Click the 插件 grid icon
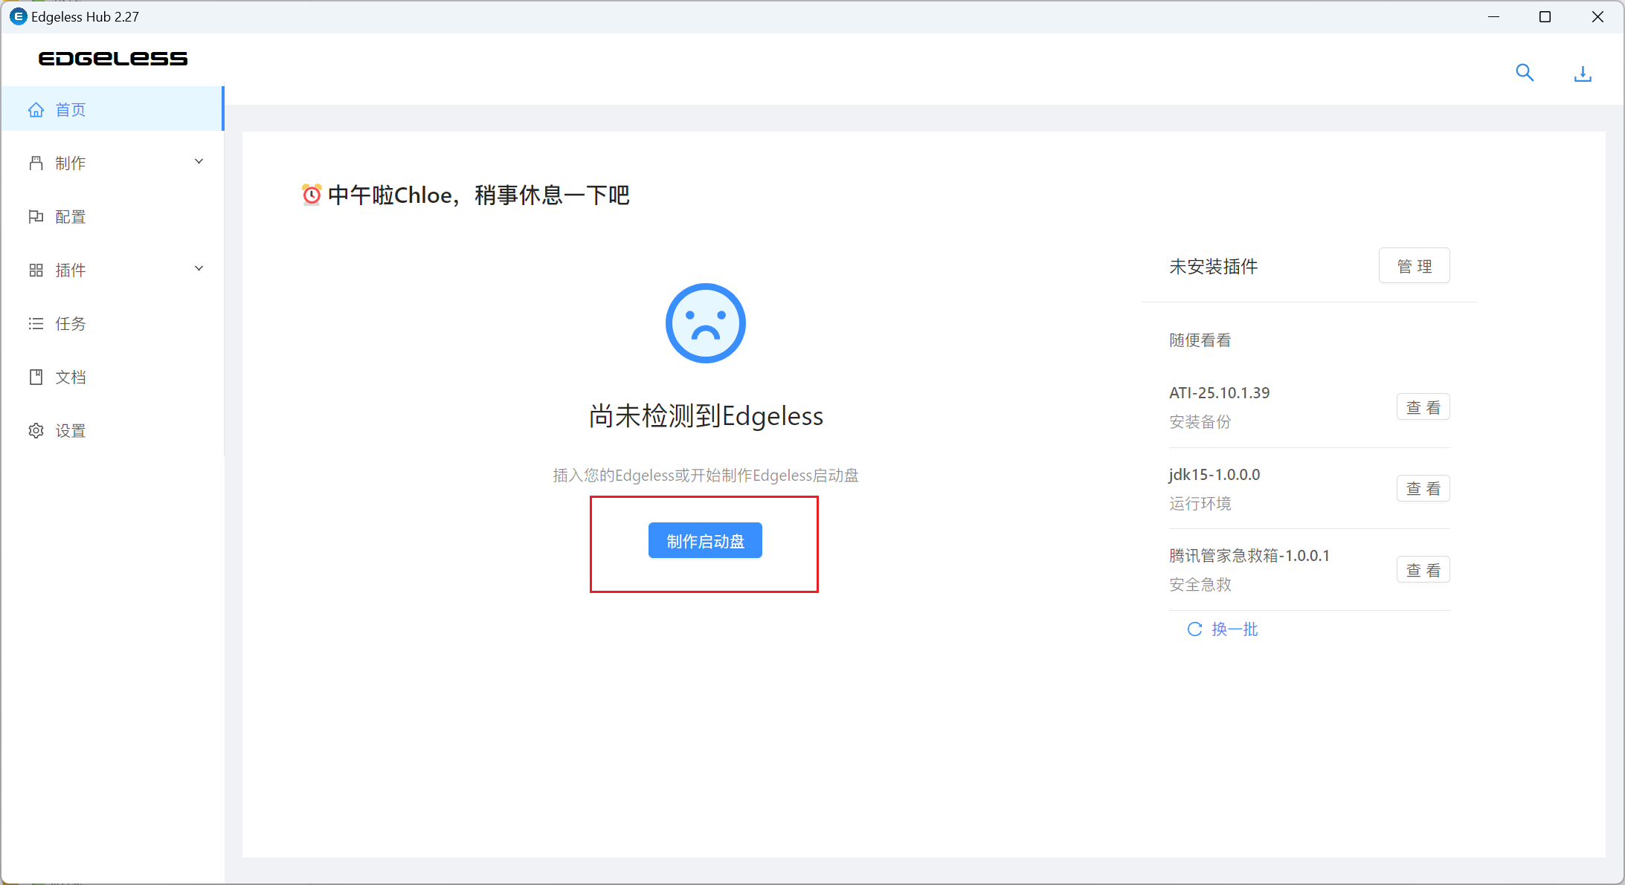Viewport: 1625px width, 885px height. 36,270
